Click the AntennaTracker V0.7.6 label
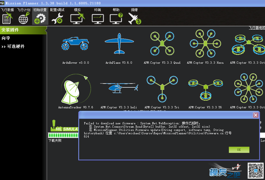This screenshot has width=265, height=180. coord(76,107)
